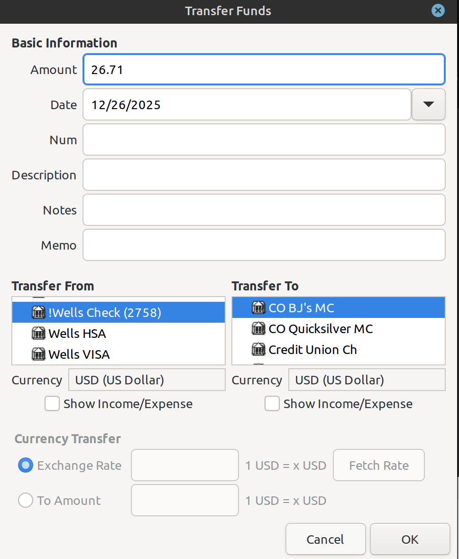
Task: Focus the Amount field showing 26.71
Action: (x=264, y=70)
